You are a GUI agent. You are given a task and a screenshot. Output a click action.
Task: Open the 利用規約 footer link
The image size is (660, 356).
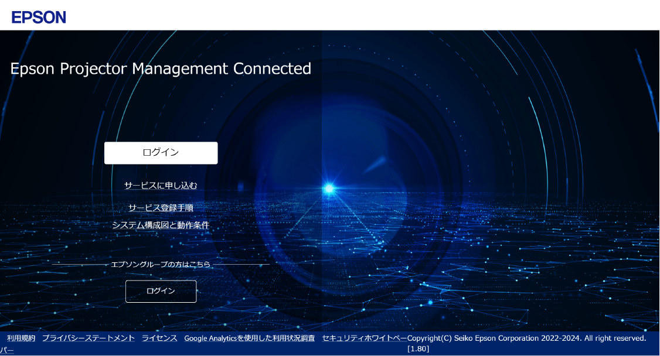point(21,338)
